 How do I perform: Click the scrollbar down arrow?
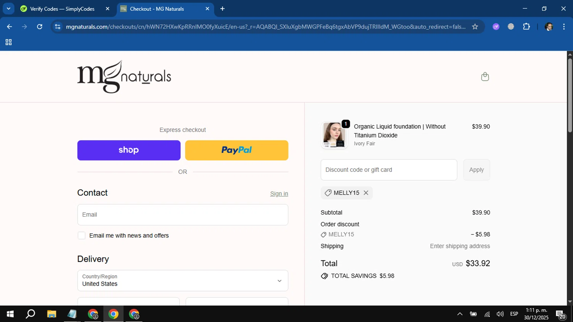tap(570, 302)
